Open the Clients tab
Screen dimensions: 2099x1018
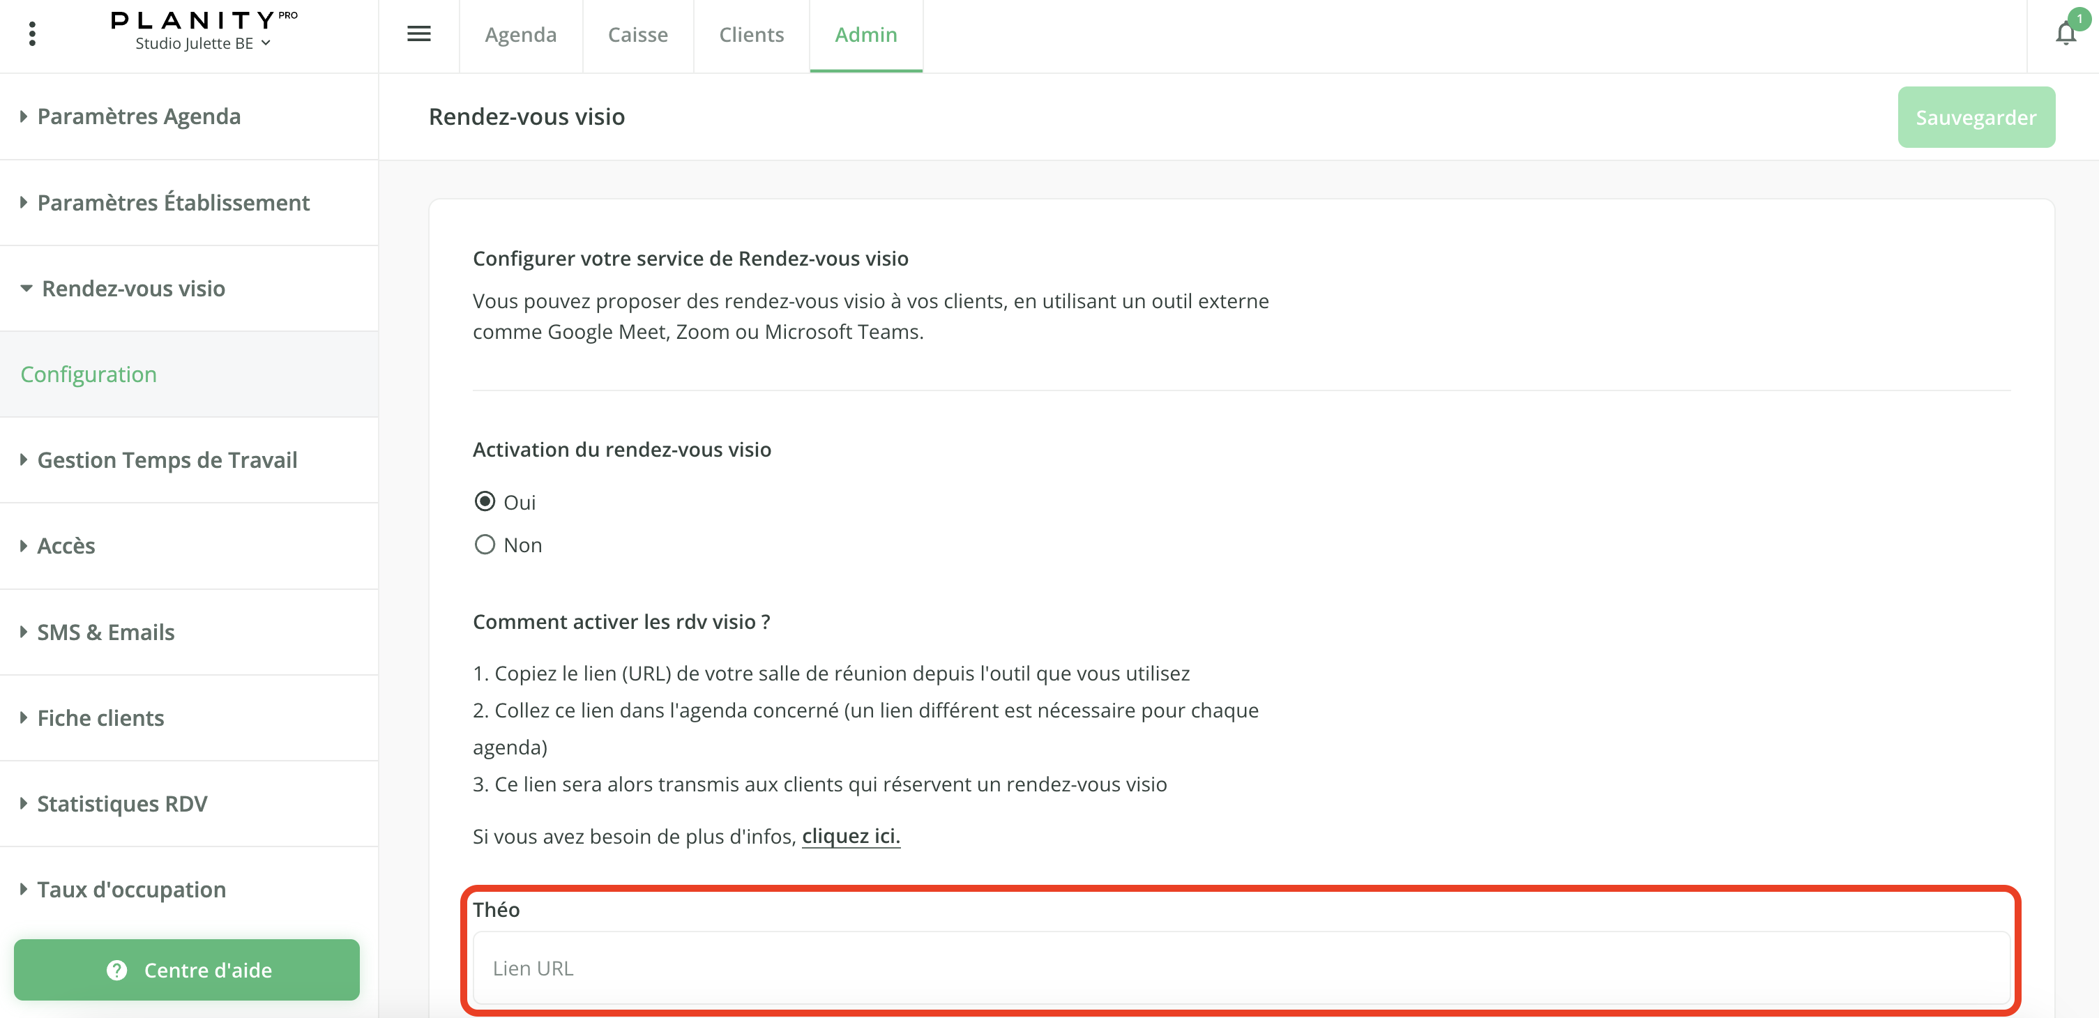coord(750,34)
